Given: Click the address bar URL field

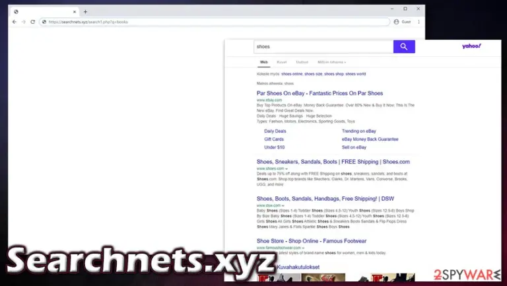Looking at the screenshot, I should pos(215,22).
